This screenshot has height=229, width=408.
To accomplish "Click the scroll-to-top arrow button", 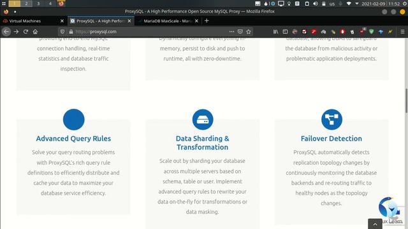I will (x=375, y=224).
